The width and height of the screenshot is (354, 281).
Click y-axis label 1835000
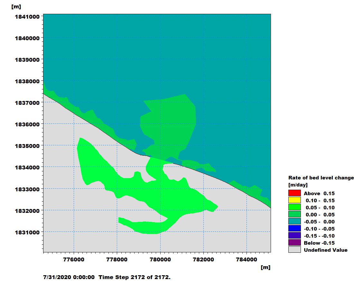(x=27, y=146)
